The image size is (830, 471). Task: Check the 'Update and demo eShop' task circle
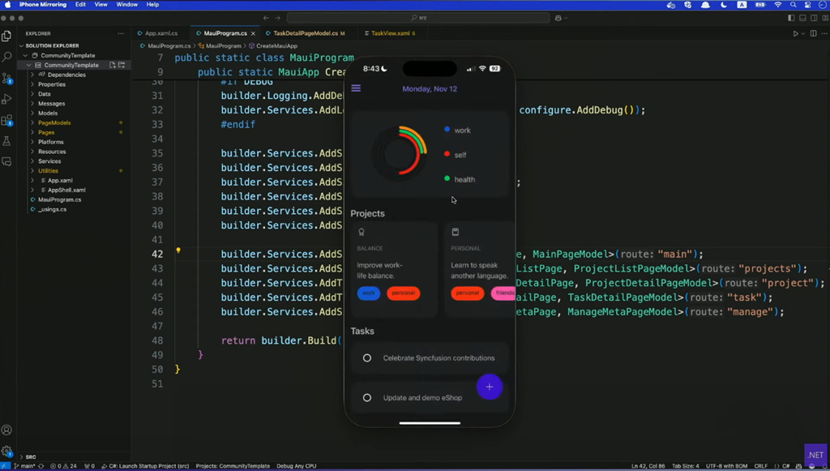[x=367, y=397]
